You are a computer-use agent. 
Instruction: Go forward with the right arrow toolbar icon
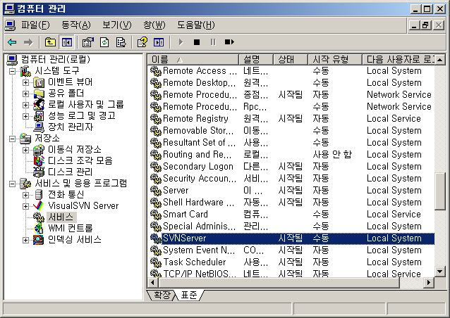28,43
